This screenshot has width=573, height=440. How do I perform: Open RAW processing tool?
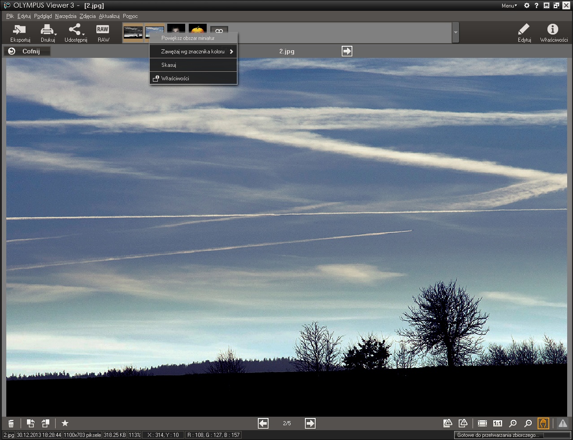pyautogui.click(x=103, y=30)
